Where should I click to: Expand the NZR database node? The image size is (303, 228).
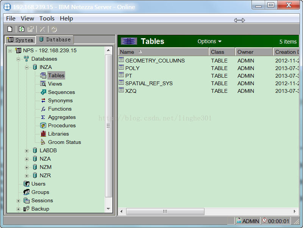(x=27, y=176)
